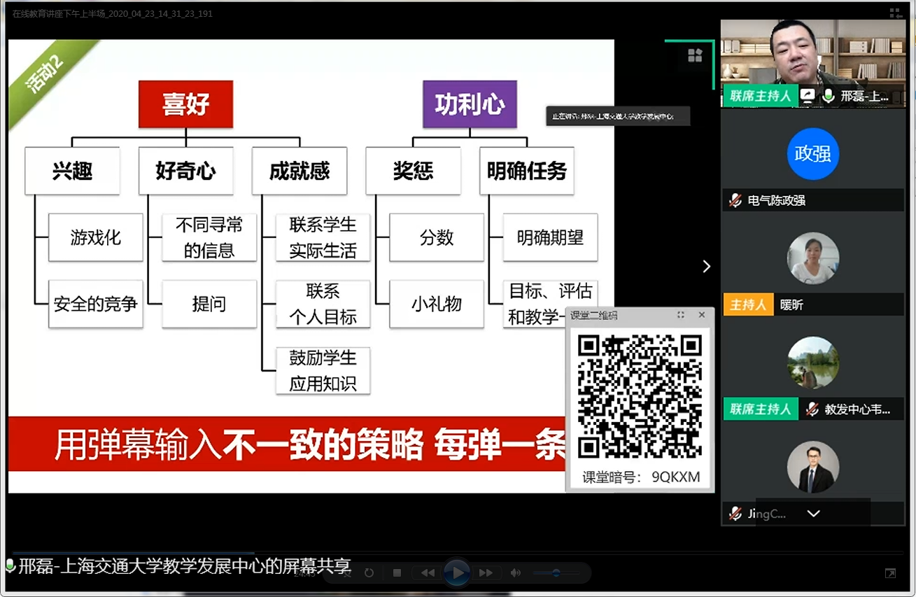Toggle the repeat playback icon
Image resolution: width=916 pixels, height=597 pixels.
coord(369,573)
